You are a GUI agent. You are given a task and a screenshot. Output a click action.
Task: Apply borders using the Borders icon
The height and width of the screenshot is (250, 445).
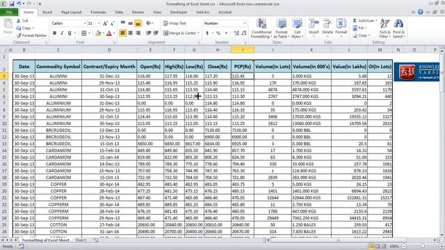point(83,33)
